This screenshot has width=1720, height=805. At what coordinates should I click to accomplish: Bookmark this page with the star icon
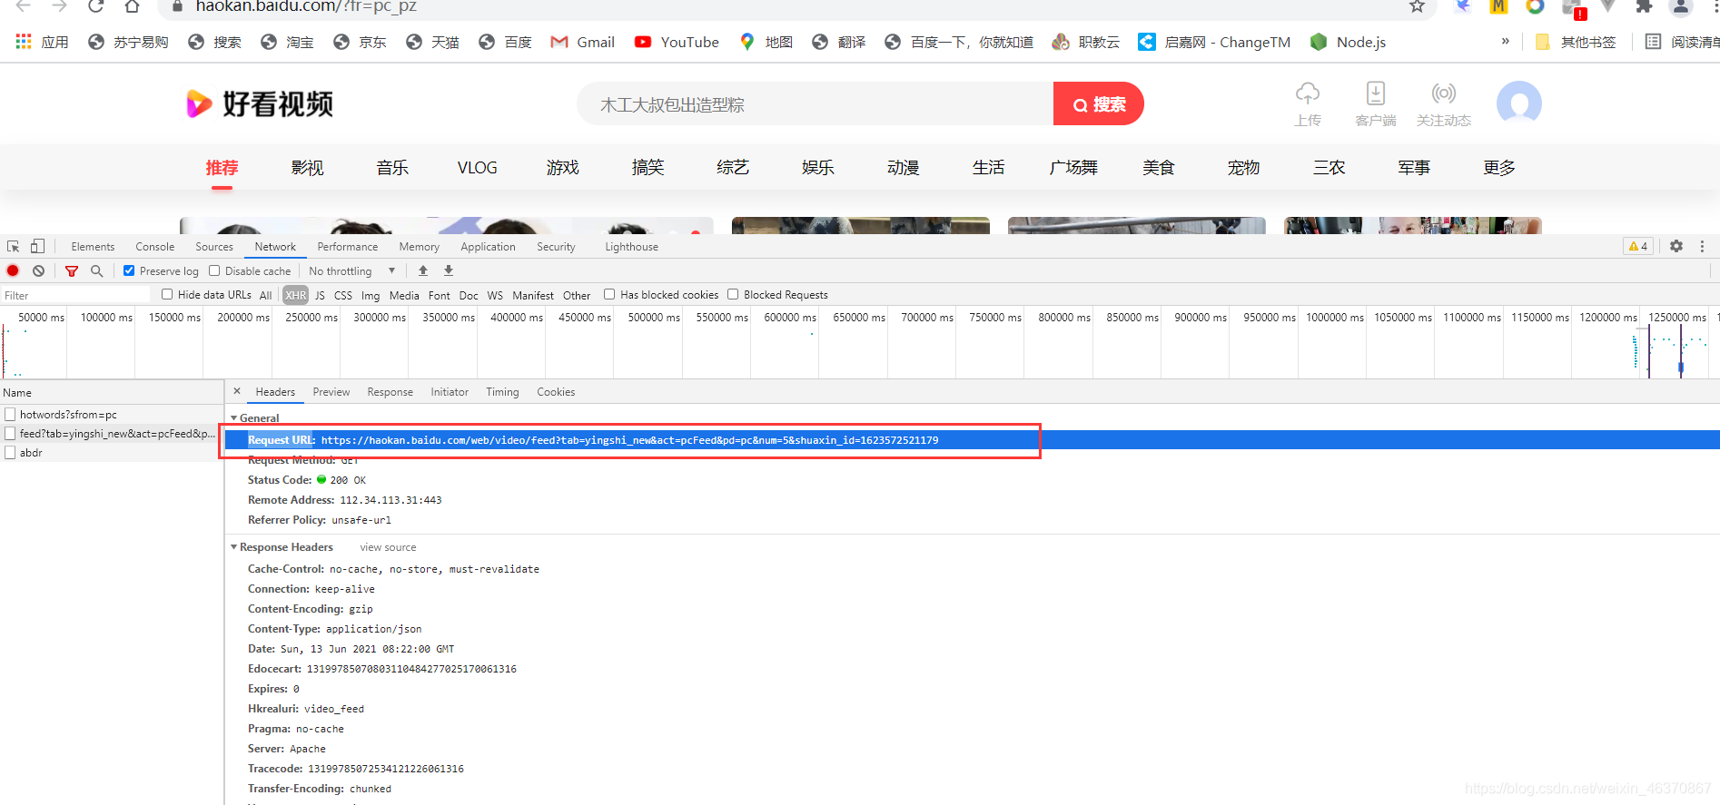click(x=1417, y=5)
